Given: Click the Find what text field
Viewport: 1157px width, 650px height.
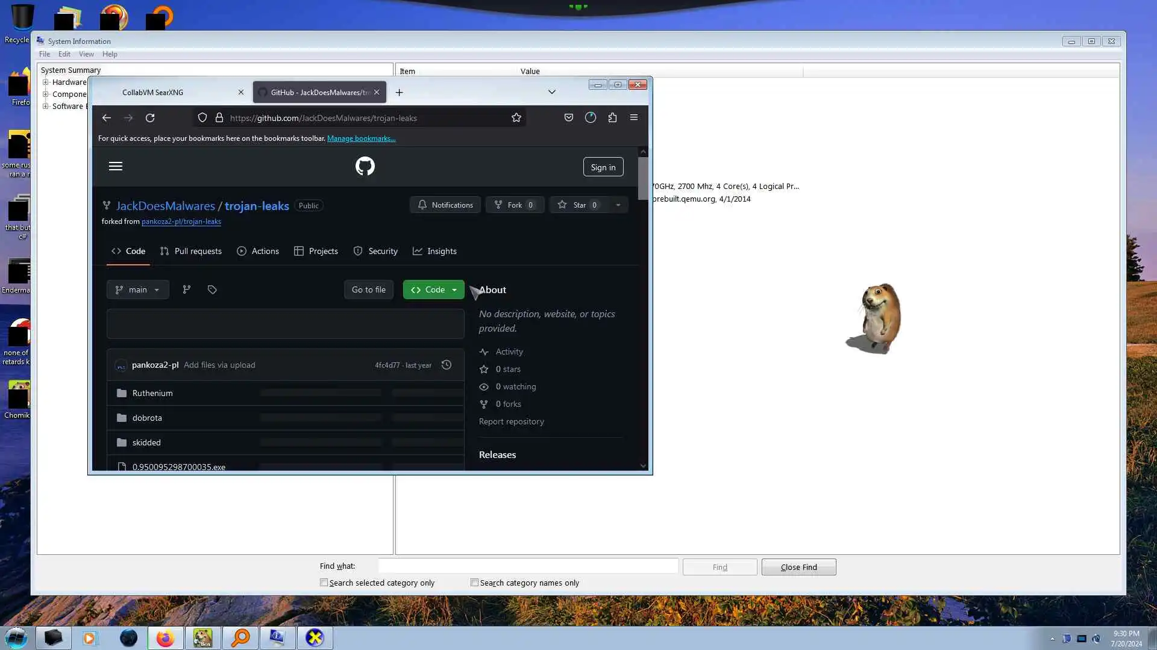Looking at the screenshot, I should point(528,566).
